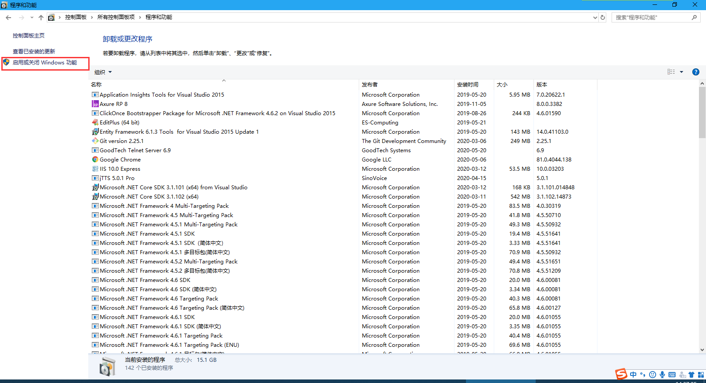Open 查看已安装的更新 link

click(34, 52)
